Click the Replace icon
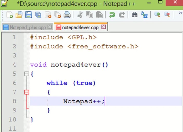 [x=144, y=15]
